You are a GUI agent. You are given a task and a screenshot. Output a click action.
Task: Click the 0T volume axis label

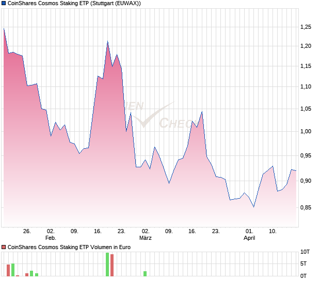pos(303,276)
